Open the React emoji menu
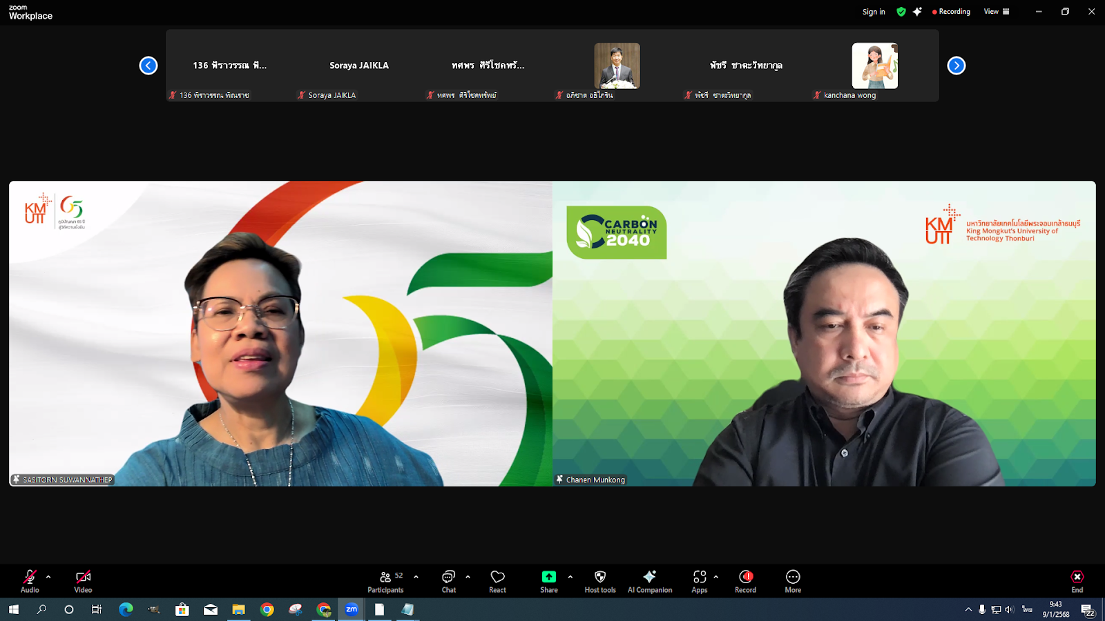The height and width of the screenshot is (621, 1105). coord(497,581)
